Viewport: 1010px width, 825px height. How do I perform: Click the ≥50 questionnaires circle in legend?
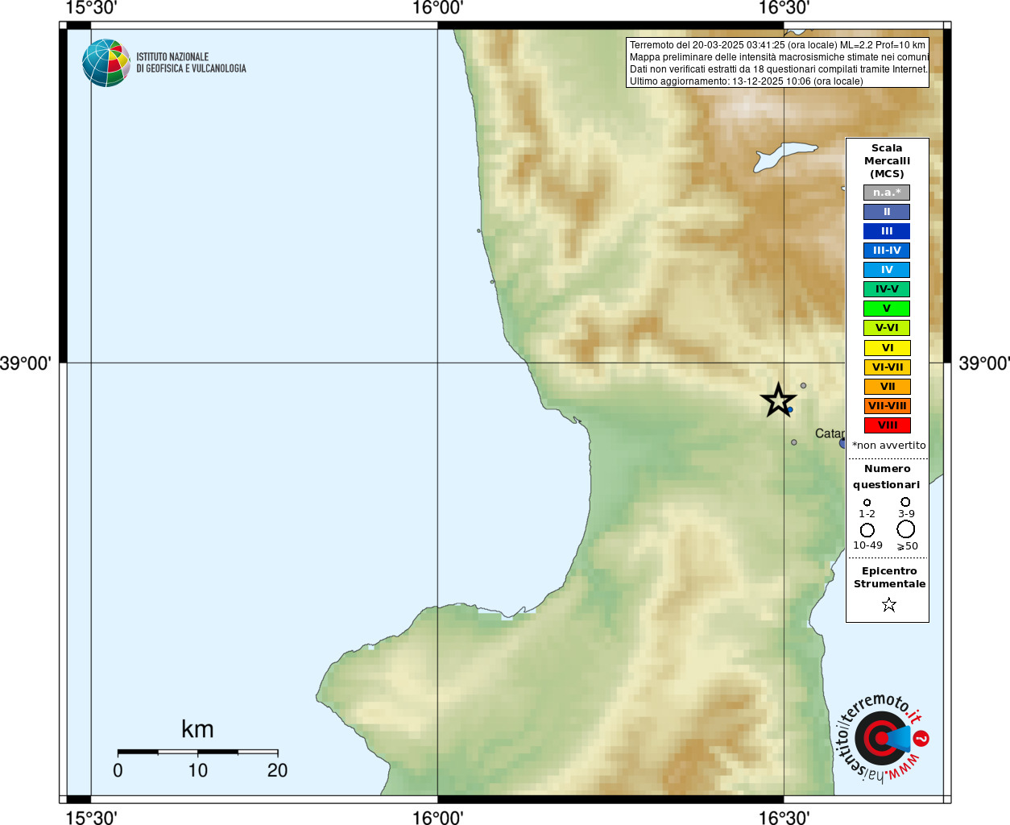[x=905, y=529]
